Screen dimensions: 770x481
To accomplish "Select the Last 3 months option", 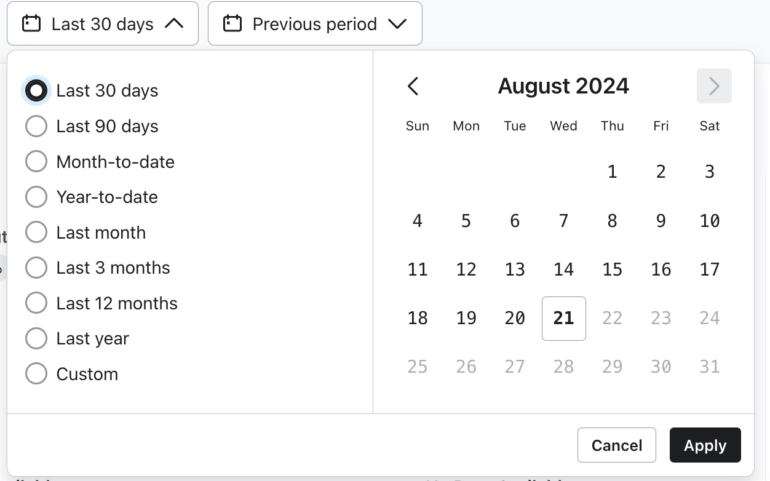I will pyautogui.click(x=36, y=268).
